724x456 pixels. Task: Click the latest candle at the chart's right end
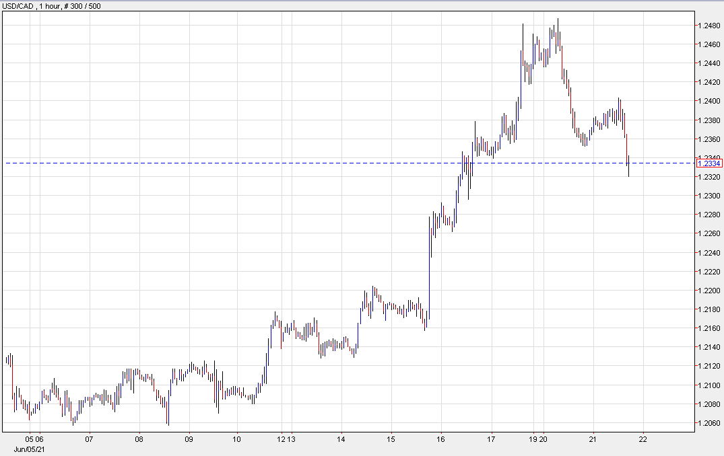[628, 165]
